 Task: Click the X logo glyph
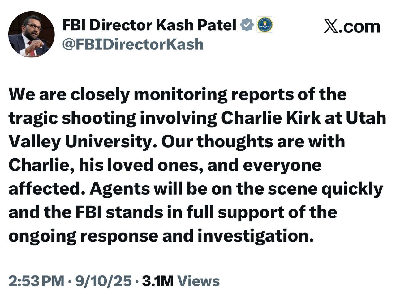click(331, 26)
